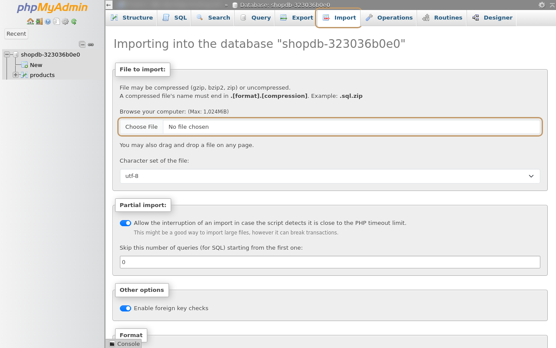
Task: Open page settings gear at top right
Action: [542, 5]
